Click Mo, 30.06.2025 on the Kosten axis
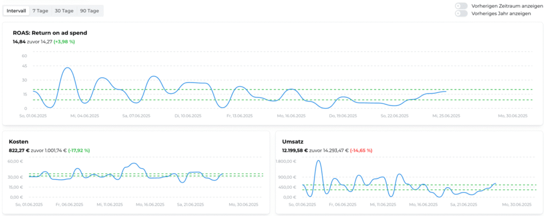Image resolution: width=544 pixels, height=216 pixels. point(243,204)
